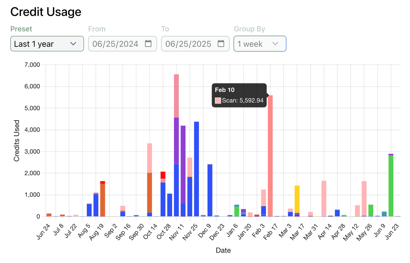Click the tallest pink Scan bar near Nov 11

coord(176,96)
